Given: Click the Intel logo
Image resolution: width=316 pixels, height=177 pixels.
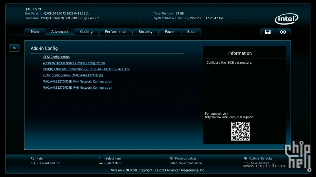Looking at the screenshot, I should [287, 19].
